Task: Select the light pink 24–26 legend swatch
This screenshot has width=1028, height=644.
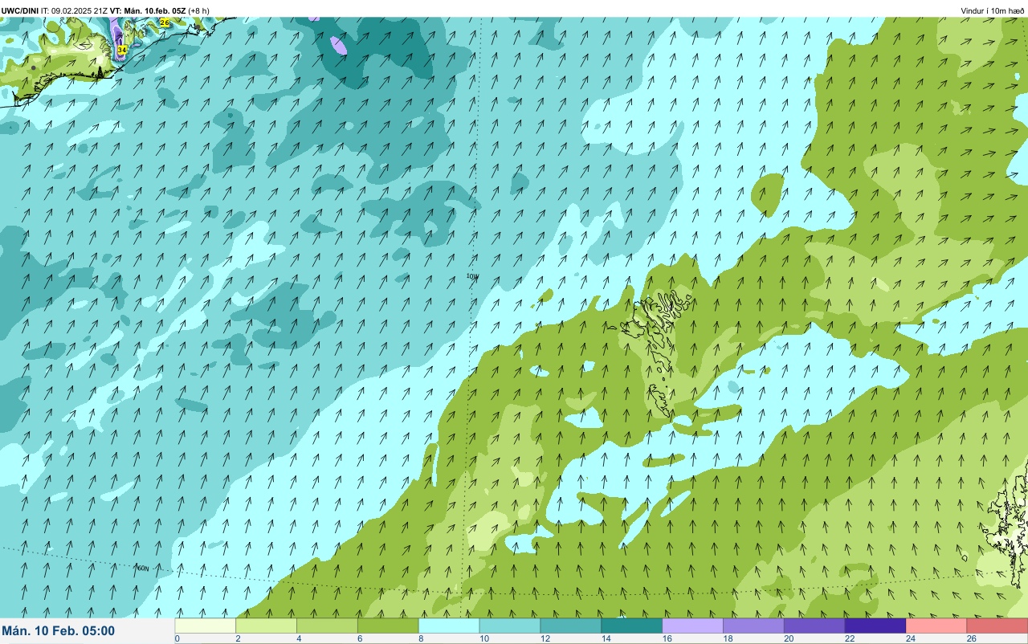Action: [x=938, y=626]
